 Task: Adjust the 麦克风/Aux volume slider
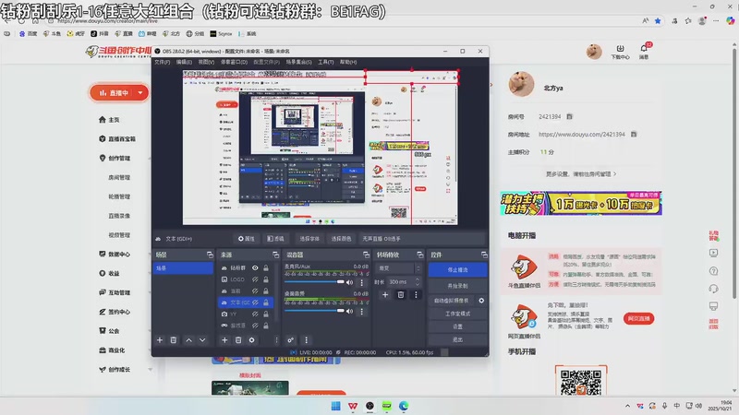[314, 282]
